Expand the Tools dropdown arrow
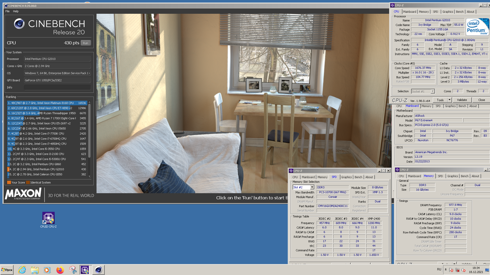The image size is (490, 275). coord(450,100)
